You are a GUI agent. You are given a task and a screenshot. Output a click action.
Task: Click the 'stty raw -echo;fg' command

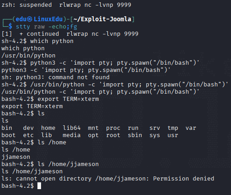[x=46, y=27]
